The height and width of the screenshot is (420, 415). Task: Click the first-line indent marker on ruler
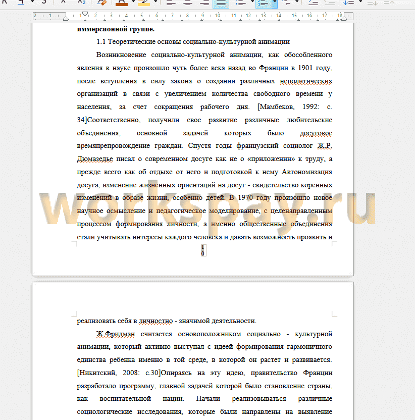pyautogui.click(x=85, y=14)
